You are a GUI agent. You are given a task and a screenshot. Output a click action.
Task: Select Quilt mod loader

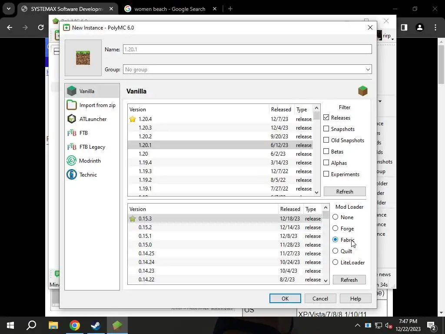point(335,251)
